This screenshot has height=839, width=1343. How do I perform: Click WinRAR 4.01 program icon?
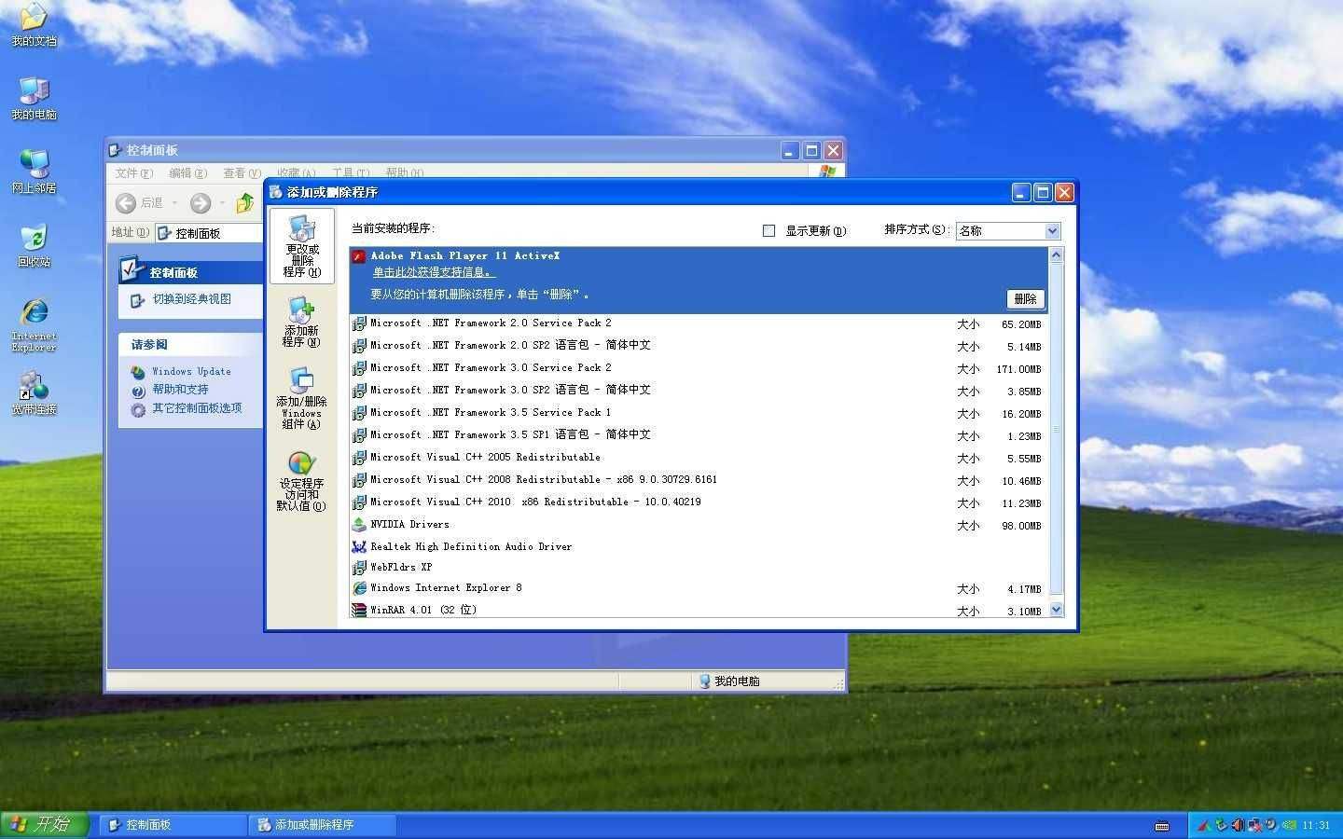point(359,611)
